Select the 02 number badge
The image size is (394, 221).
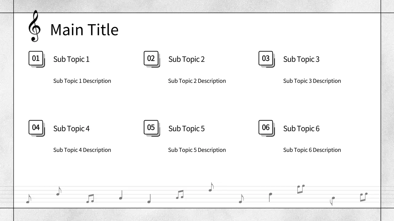point(151,58)
